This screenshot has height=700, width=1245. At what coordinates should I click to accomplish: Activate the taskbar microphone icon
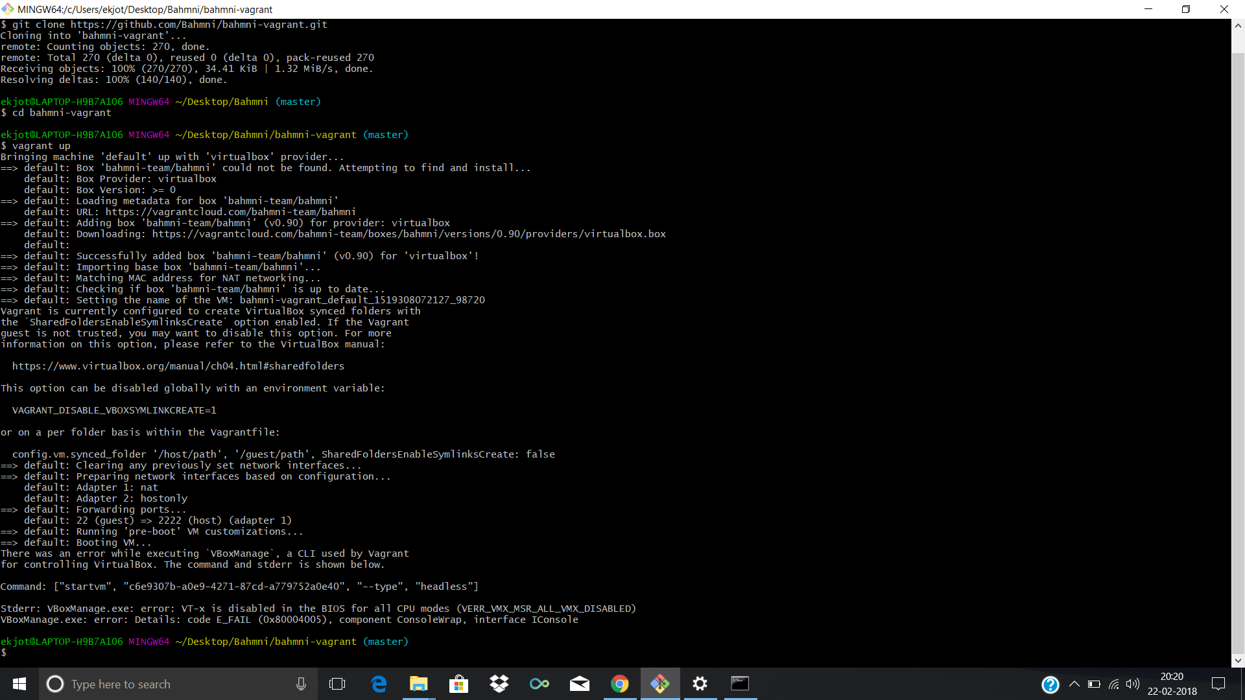tap(301, 684)
